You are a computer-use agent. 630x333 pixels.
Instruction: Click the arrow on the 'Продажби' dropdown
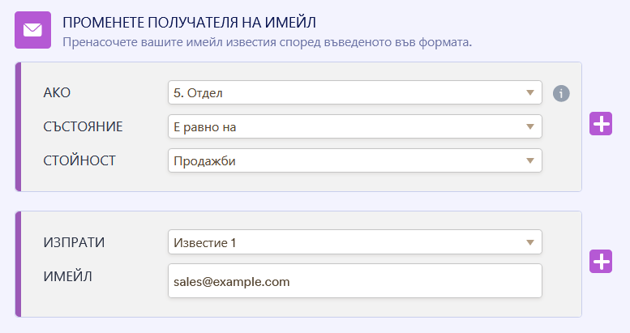click(529, 160)
